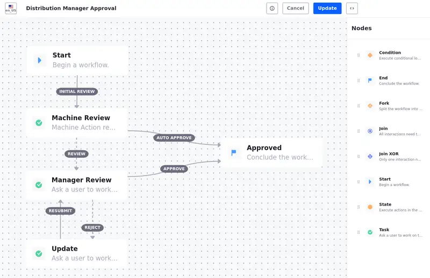Select the Task node checkmark icon
Screen dimensions: 430x278
tap(370, 232)
